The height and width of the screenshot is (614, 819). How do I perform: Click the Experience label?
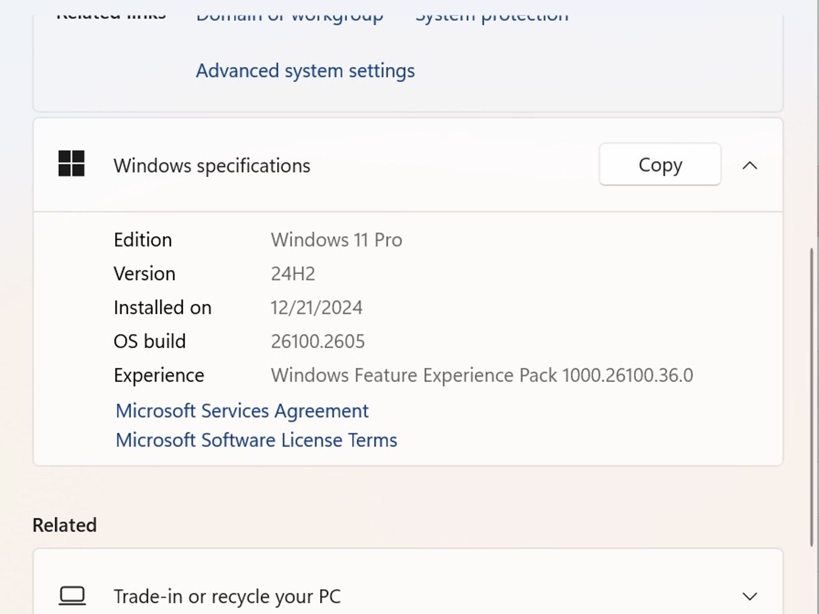click(159, 375)
